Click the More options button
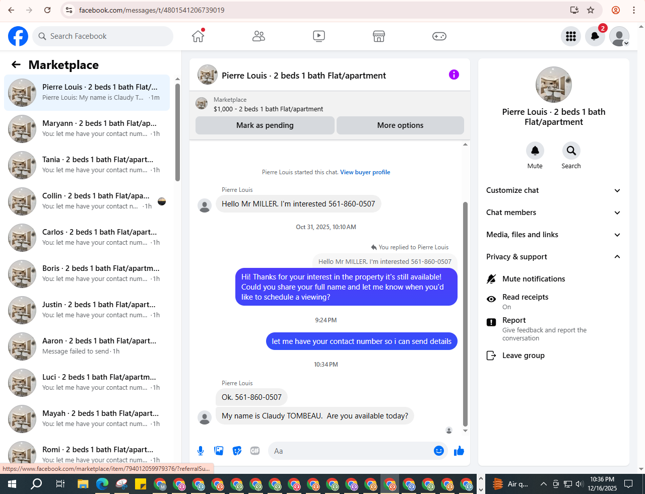 400,125
